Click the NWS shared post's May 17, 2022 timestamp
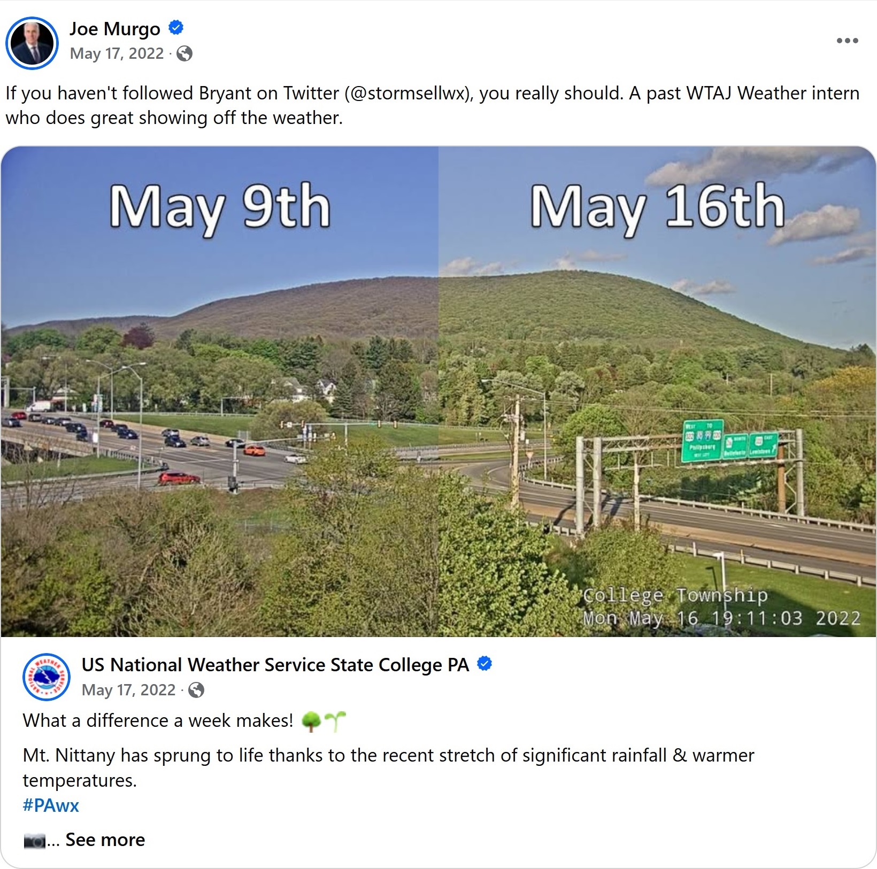 tap(128, 690)
